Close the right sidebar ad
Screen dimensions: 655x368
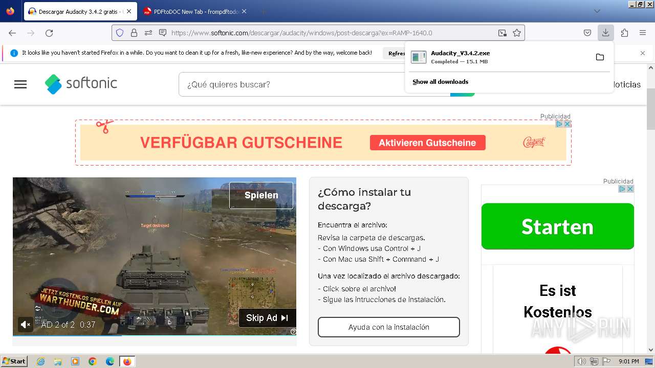[x=630, y=189]
